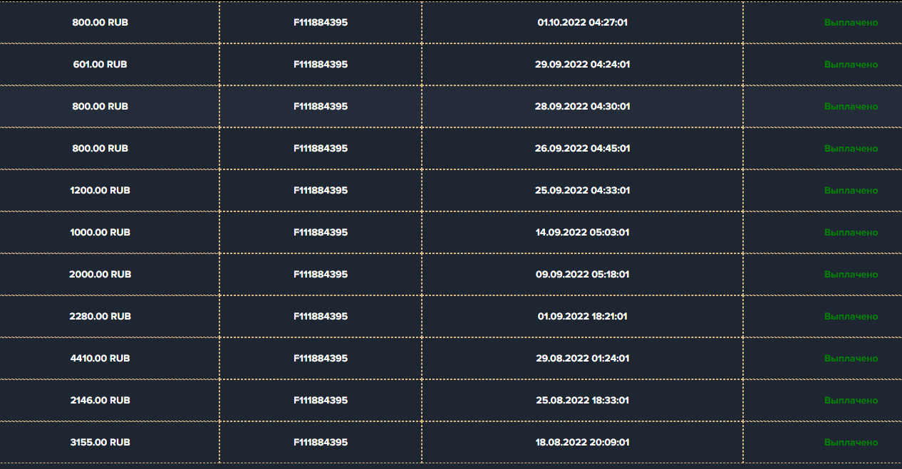
Task: Select the 601.00 RUB payout amount
Action: 100,64
